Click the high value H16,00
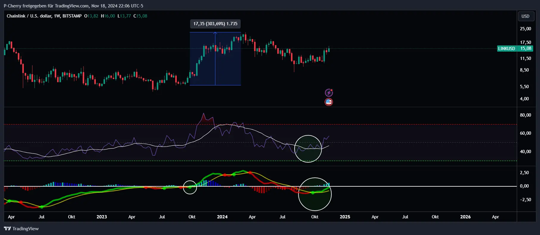540x235 pixels. tap(108, 16)
